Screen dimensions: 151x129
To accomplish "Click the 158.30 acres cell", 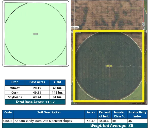I will (91, 121).
